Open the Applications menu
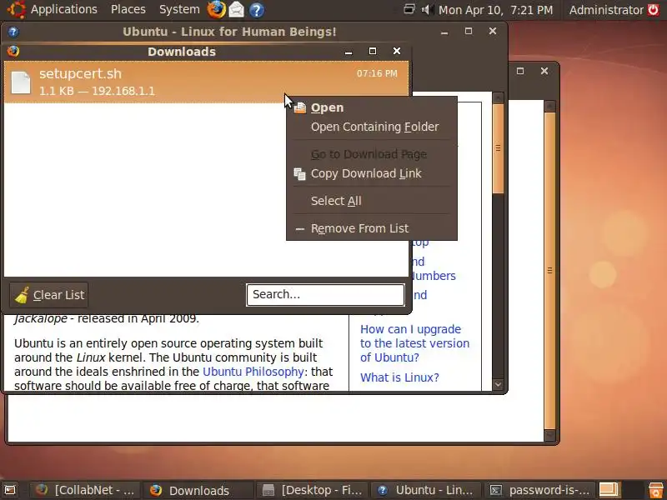This screenshot has width=667, height=500. click(x=64, y=9)
